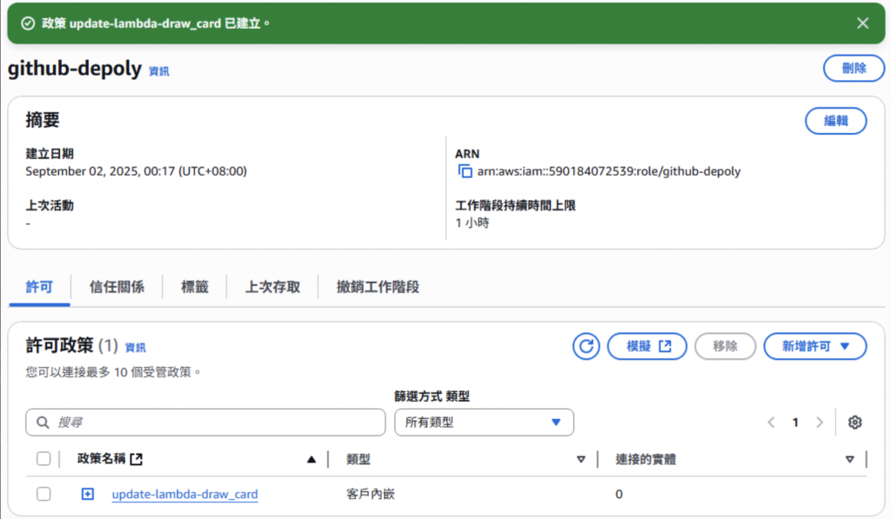Sort by 連接的實體 column arrow
891x519 pixels.
pyautogui.click(x=849, y=459)
